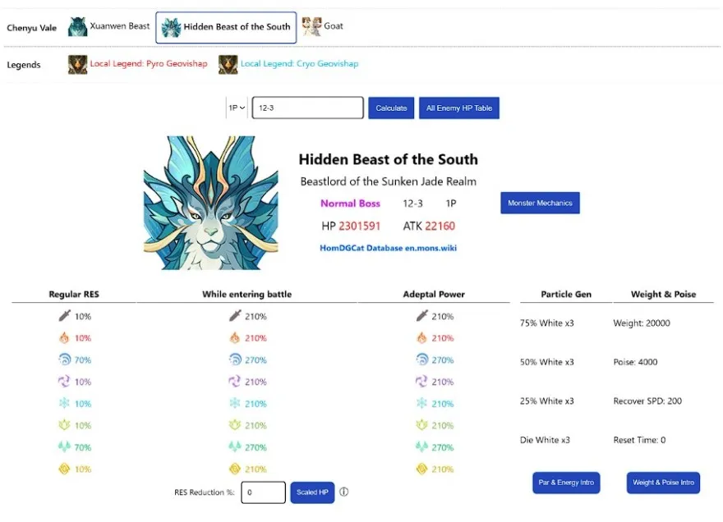Viewport: 723px width, 522px height.
Task: Click the RES Reduction percent field
Action: (x=263, y=492)
